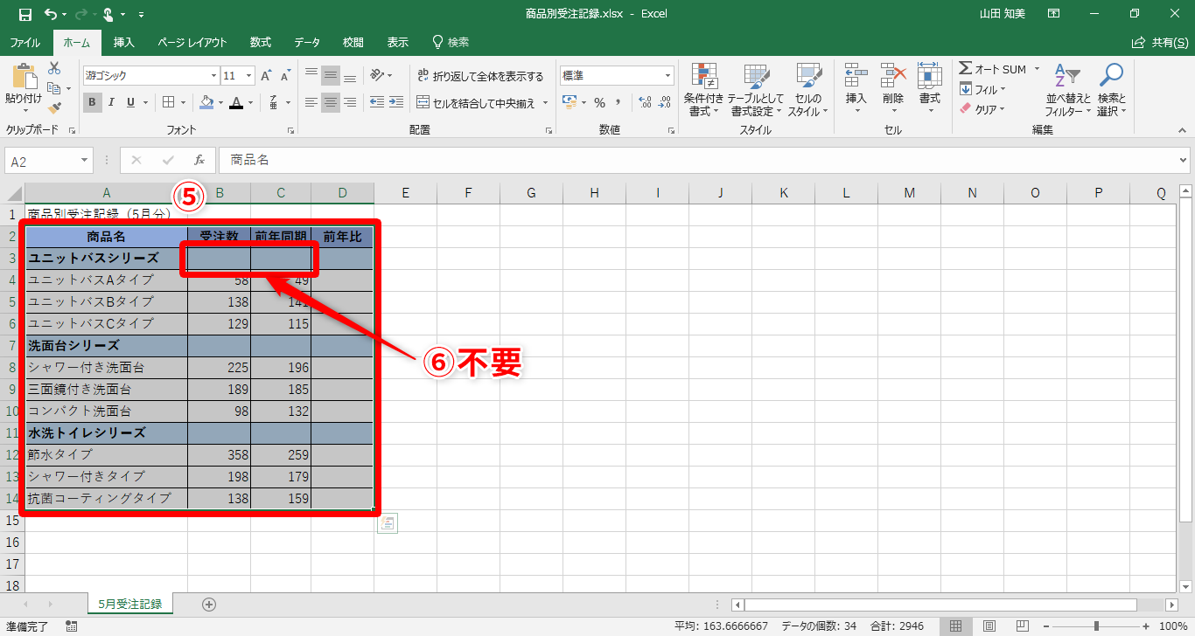Increase decimal places

[x=646, y=102]
